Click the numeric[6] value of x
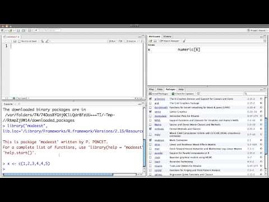The width and height of the screenshot is (269, 202). tap(189, 49)
